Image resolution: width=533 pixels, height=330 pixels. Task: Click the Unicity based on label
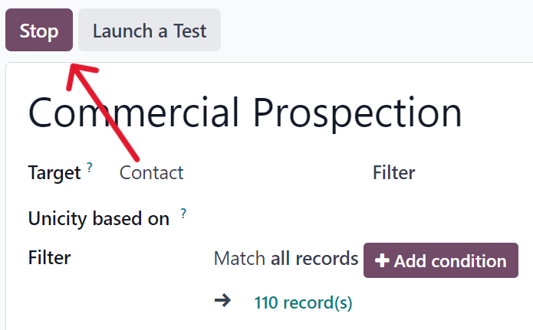coord(98,219)
